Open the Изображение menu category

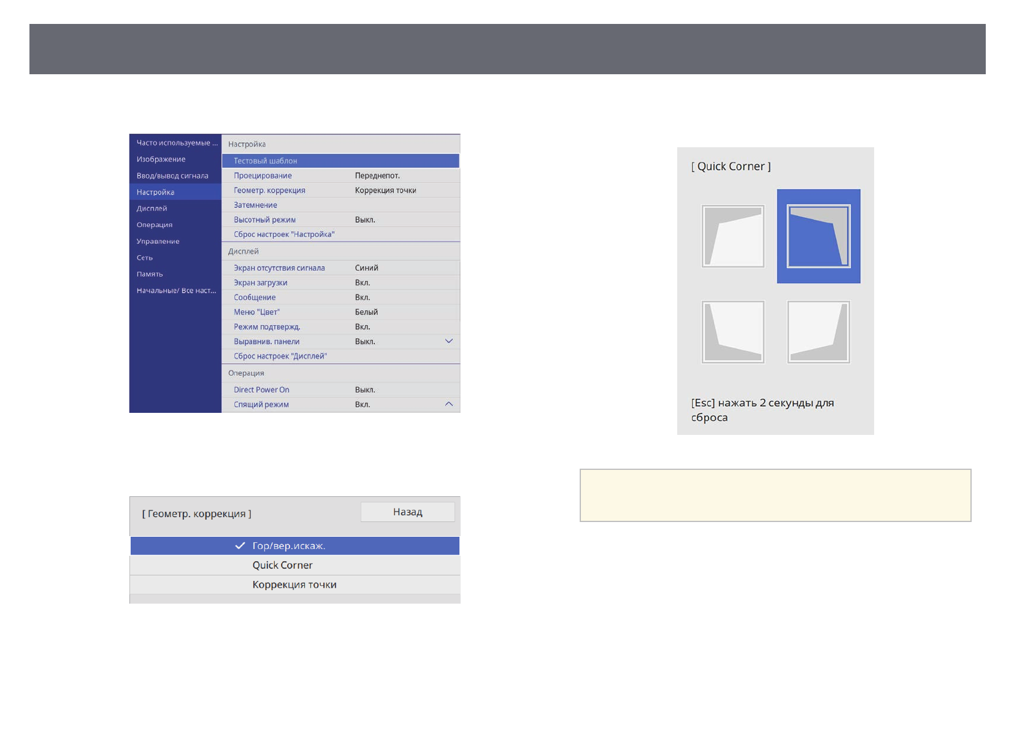pos(161,159)
